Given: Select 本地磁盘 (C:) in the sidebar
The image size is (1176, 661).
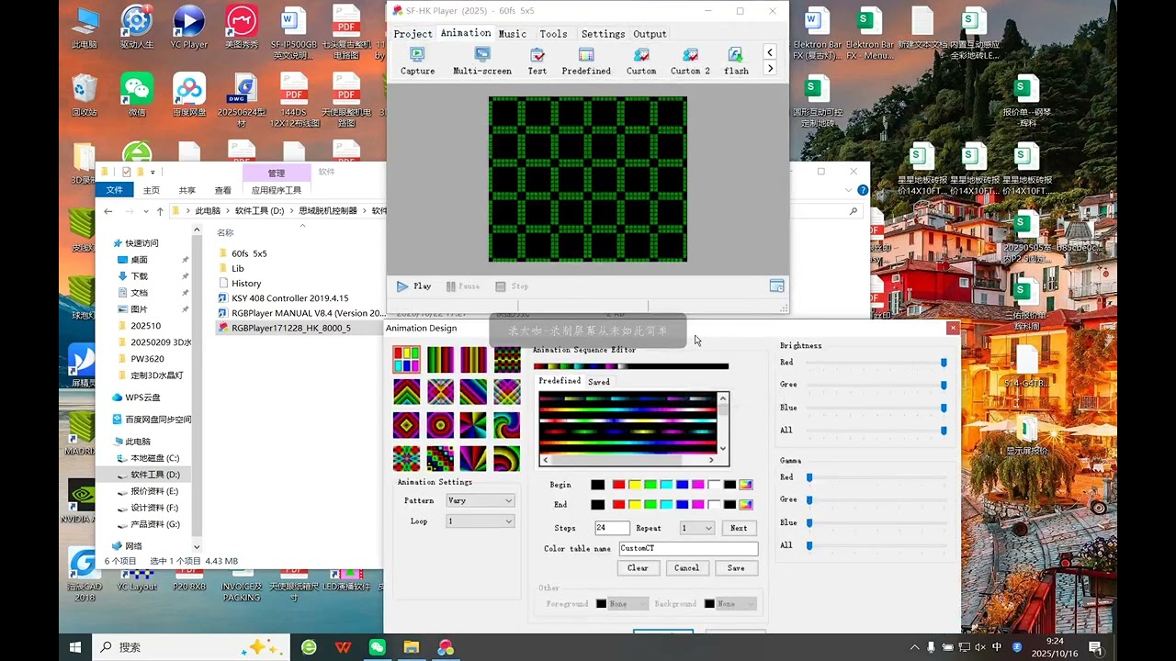Looking at the screenshot, I should [x=155, y=458].
